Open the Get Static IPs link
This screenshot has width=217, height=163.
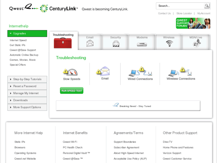(x=17, y=45)
